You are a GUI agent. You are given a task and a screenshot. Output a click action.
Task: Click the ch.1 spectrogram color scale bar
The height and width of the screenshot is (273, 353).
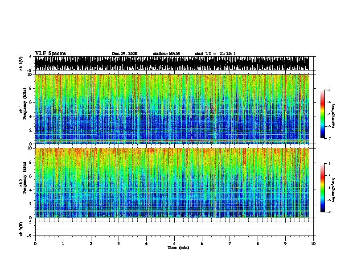[323, 114]
